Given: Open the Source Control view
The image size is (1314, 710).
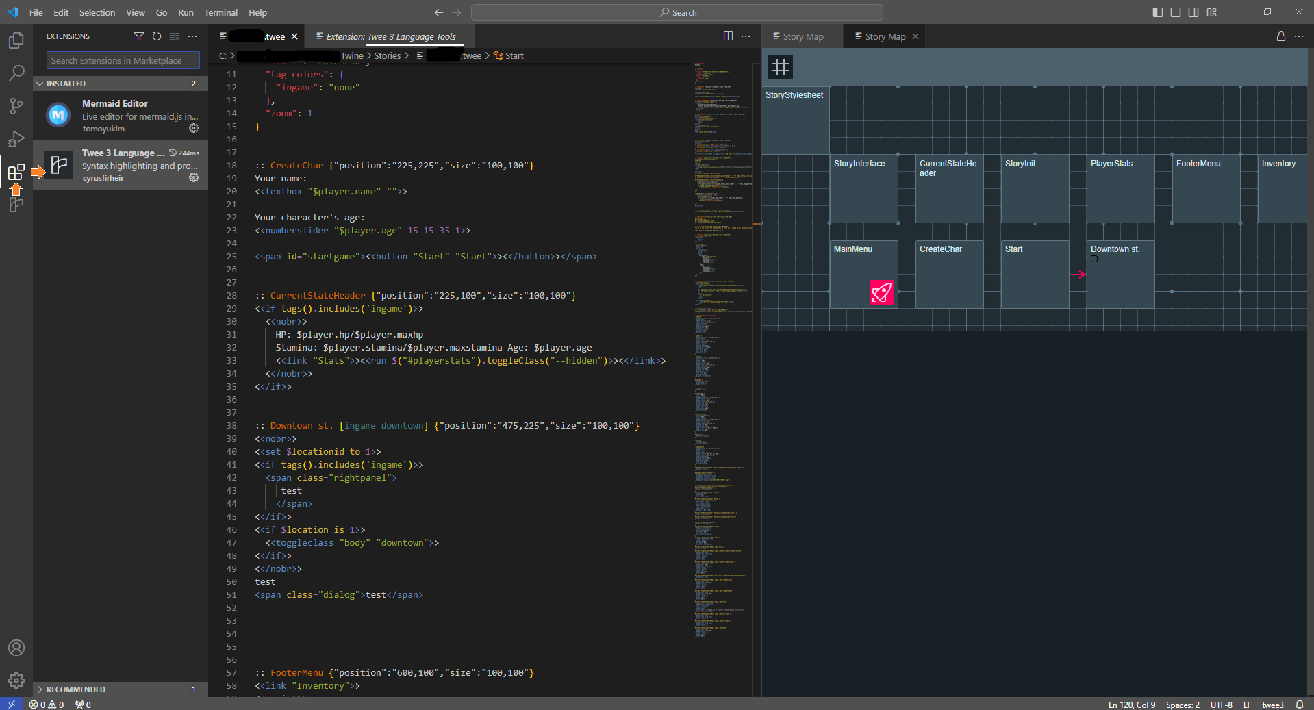Looking at the screenshot, I should point(16,105).
